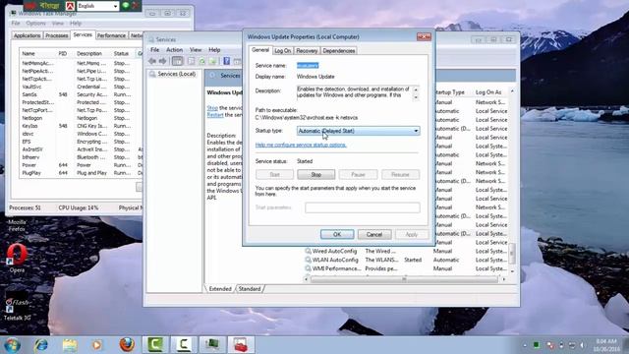Click the Stop button in Properties dialog
Screen dimensions: 629x354
coord(316,175)
